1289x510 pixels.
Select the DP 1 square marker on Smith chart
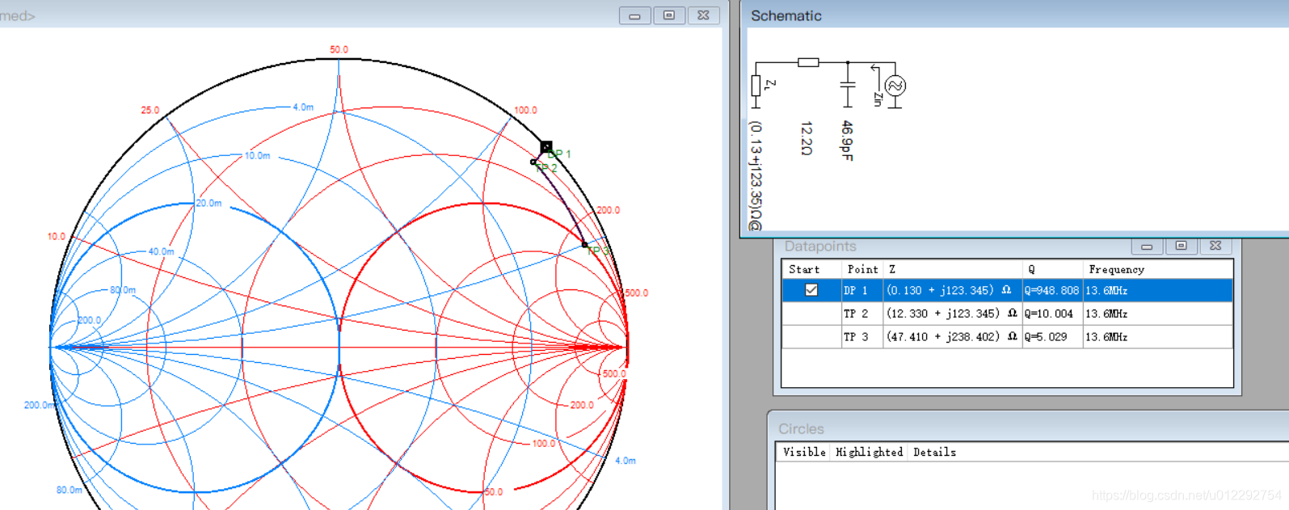(x=546, y=147)
